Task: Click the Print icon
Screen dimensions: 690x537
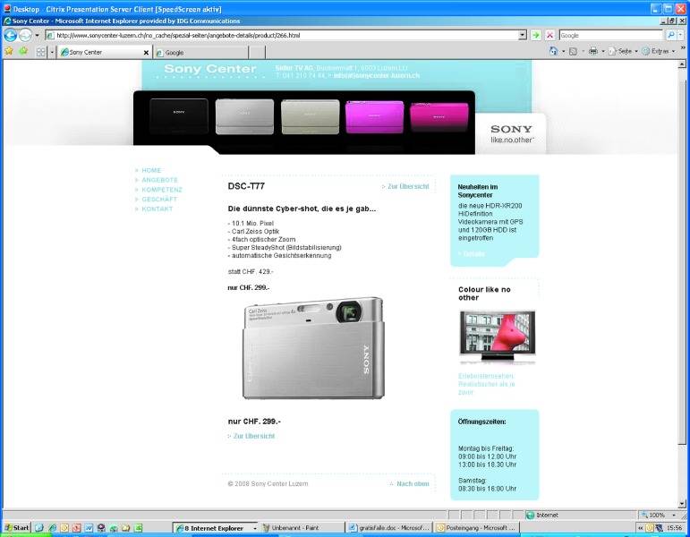Action: pos(593,52)
